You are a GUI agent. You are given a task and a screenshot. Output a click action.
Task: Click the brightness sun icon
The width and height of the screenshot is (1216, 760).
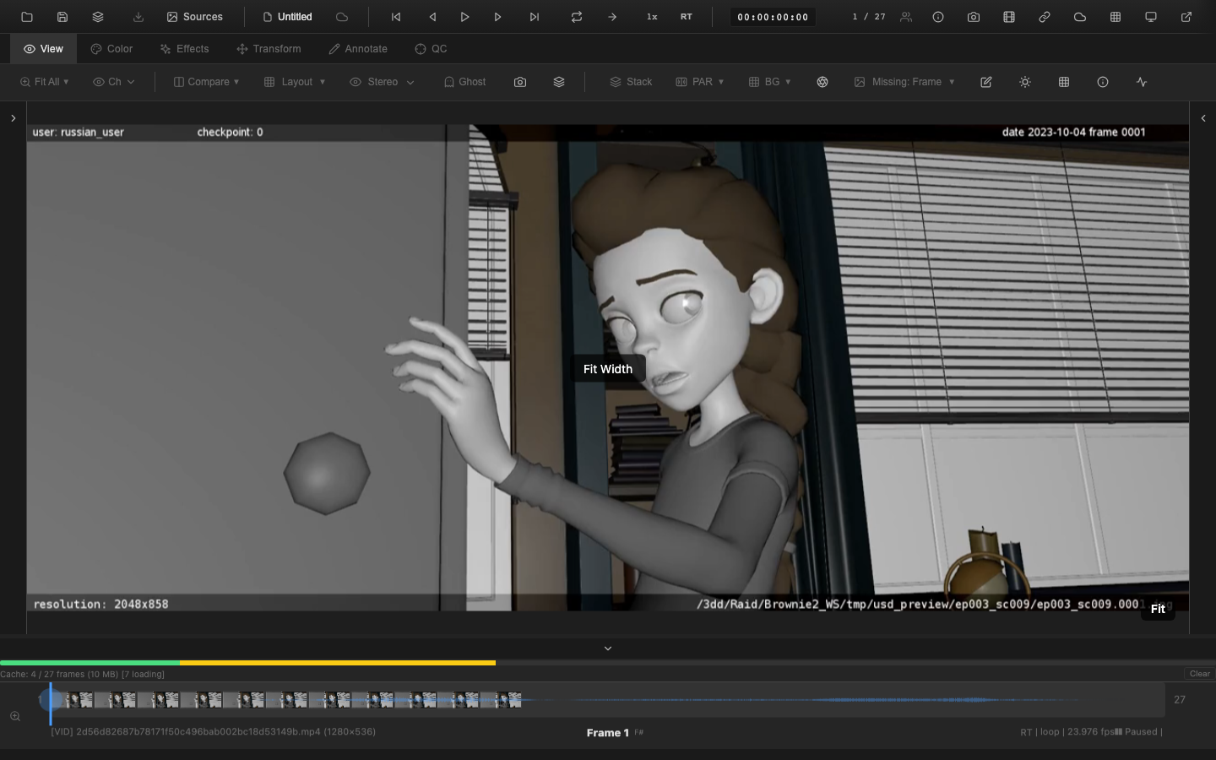click(x=1025, y=82)
